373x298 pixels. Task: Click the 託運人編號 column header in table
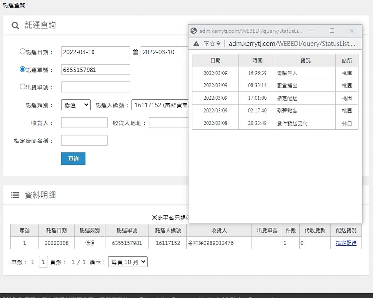click(x=168, y=230)
